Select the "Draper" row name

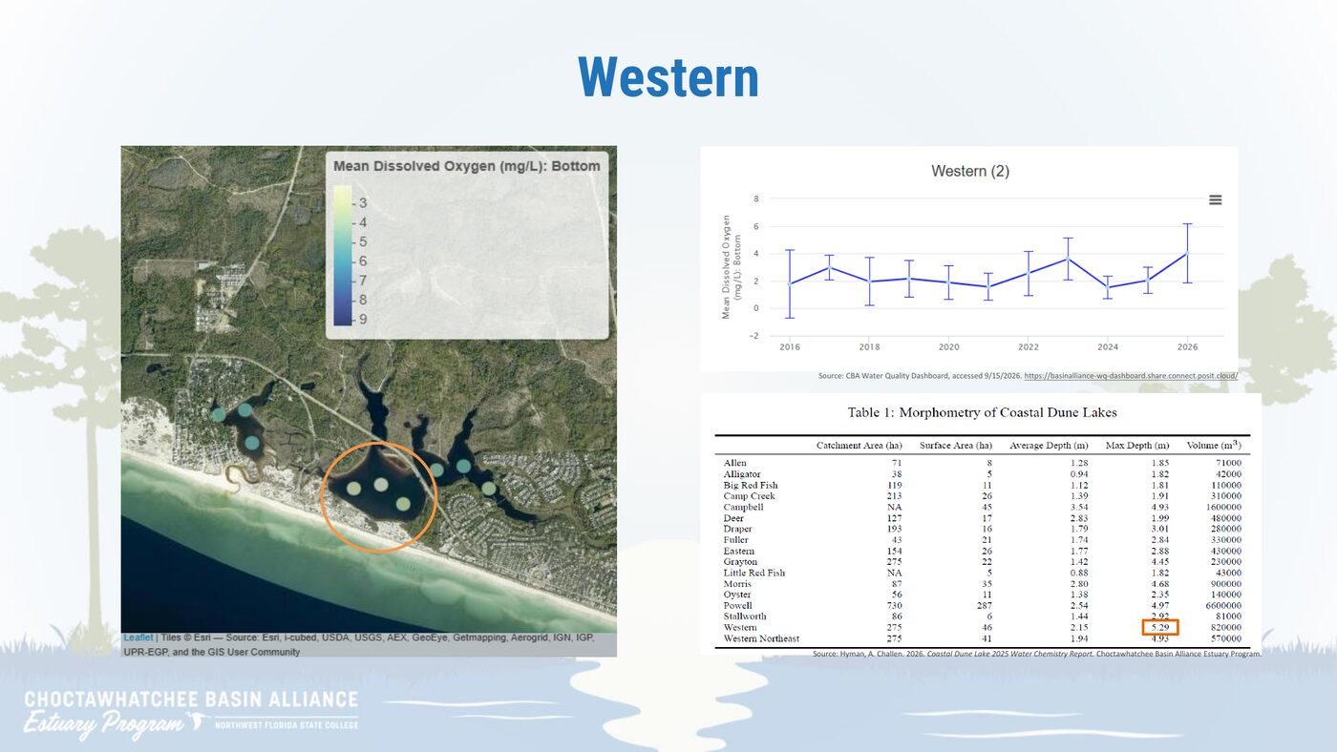click(738, 529)
